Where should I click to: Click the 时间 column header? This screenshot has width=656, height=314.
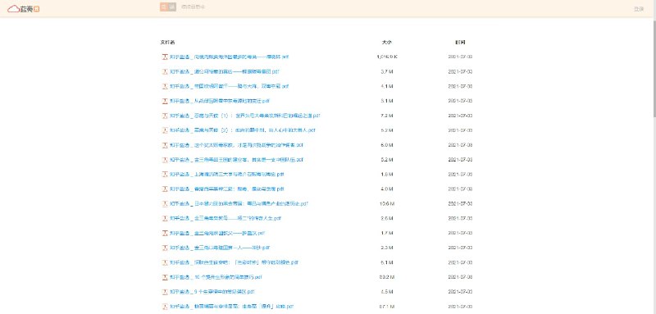tap(460, 43)
